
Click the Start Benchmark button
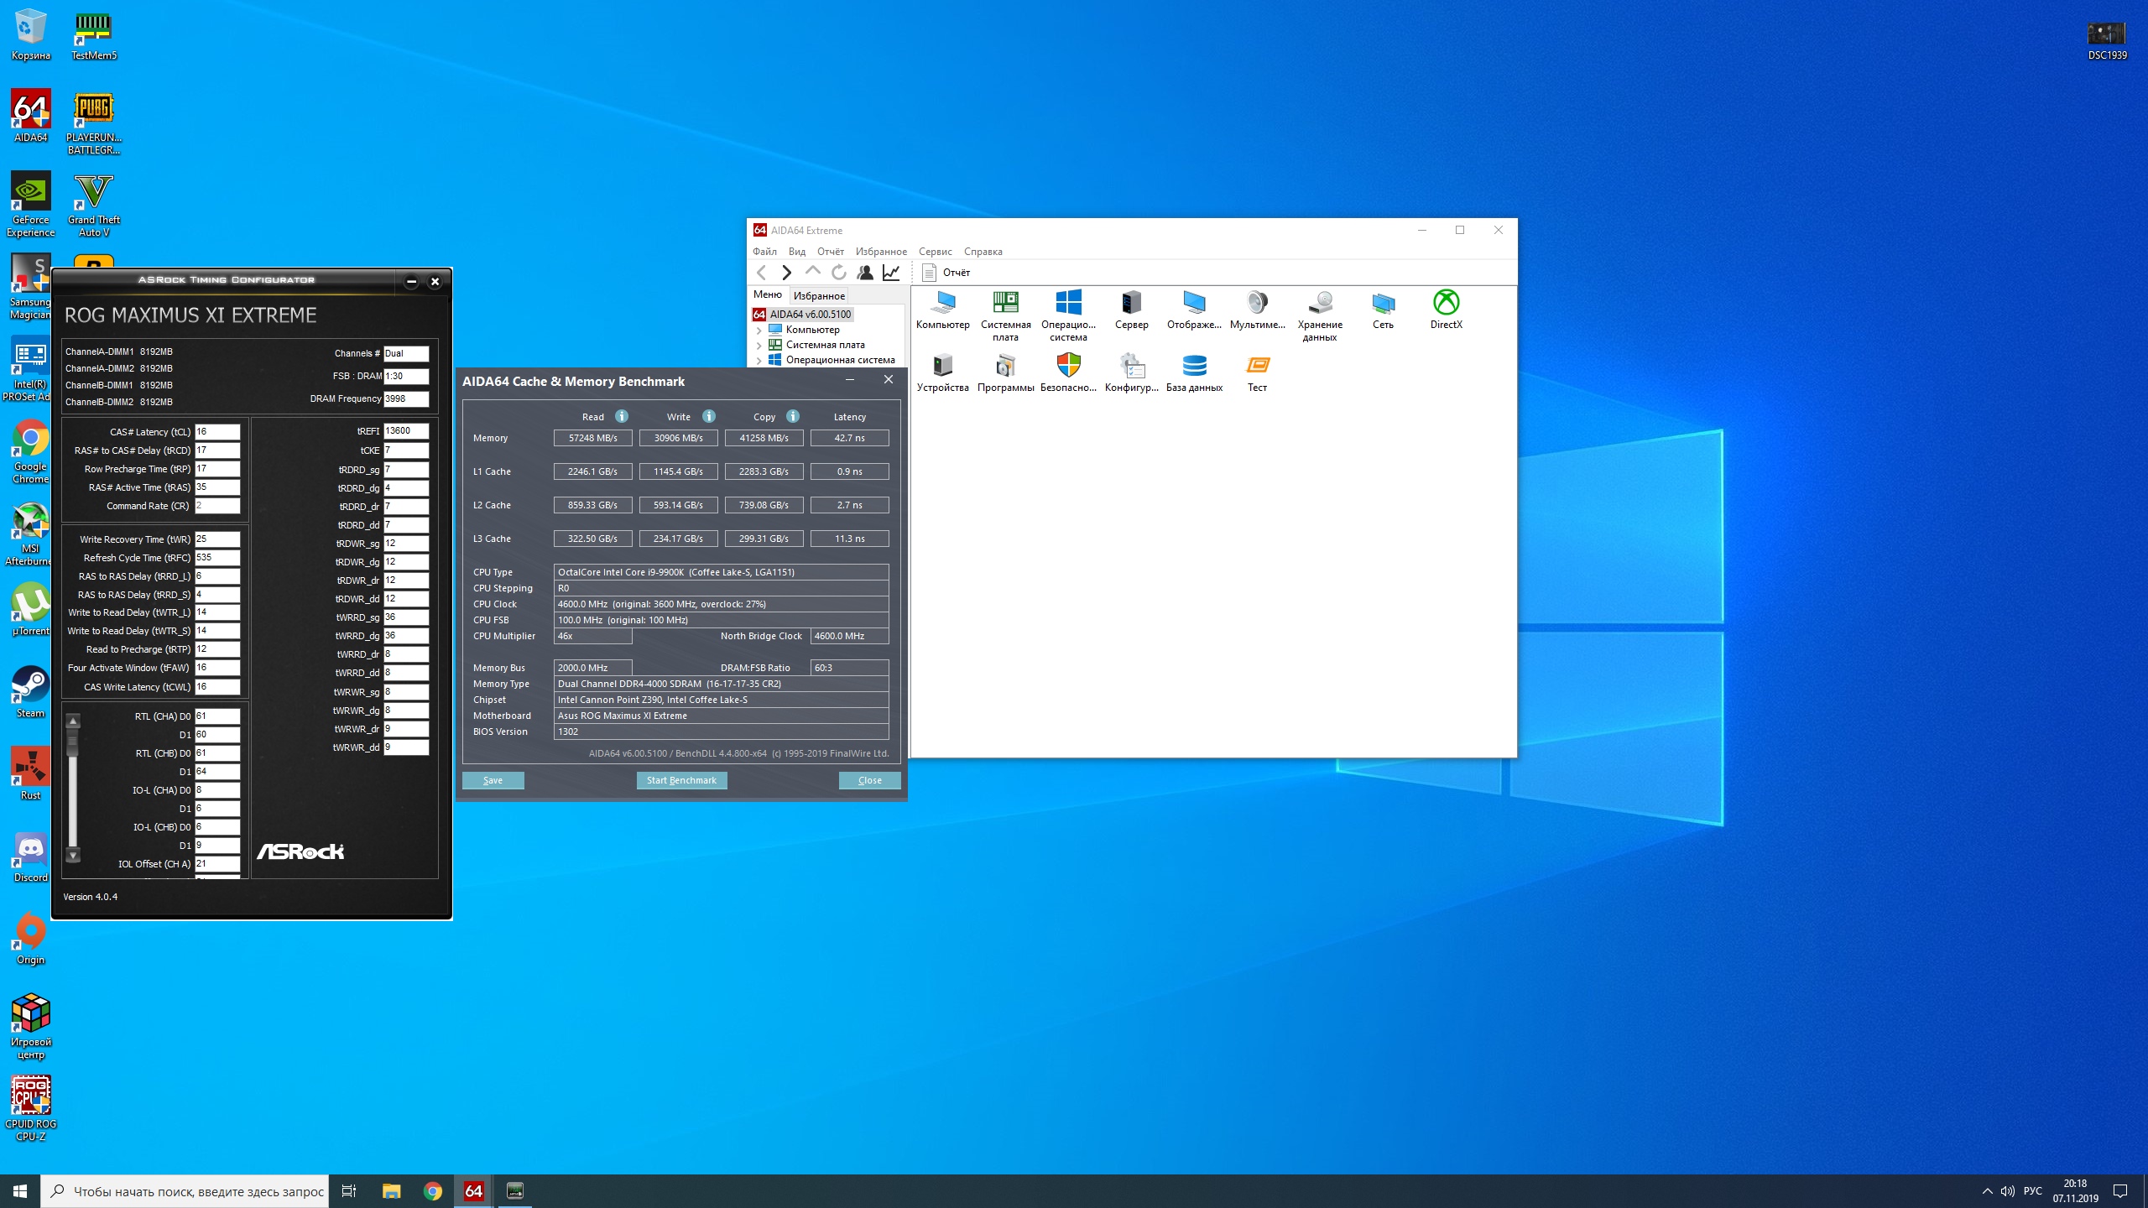pos(681,780)
